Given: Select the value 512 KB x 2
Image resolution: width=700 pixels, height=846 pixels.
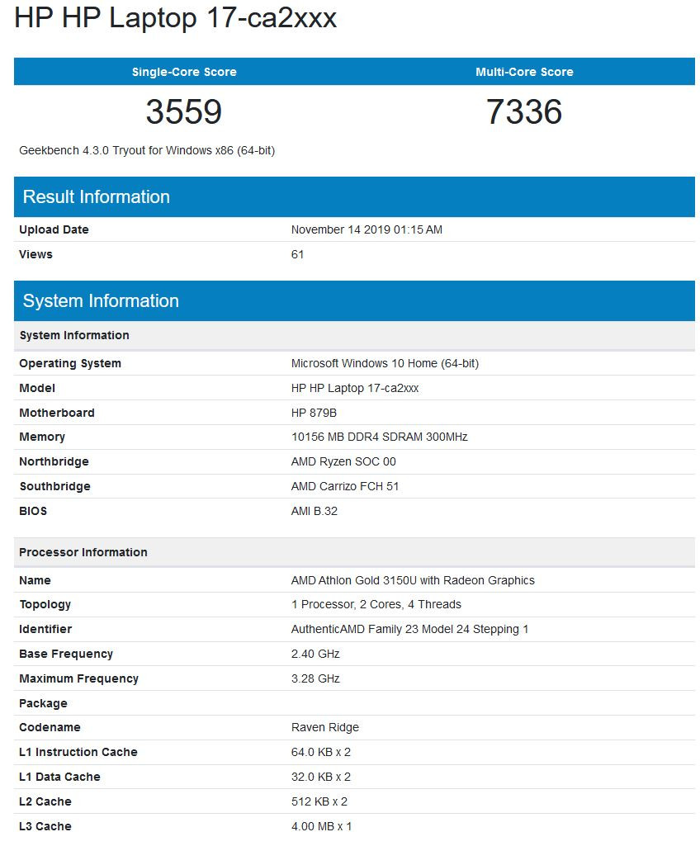Looking at the screenshot, I should coord(319,801).
